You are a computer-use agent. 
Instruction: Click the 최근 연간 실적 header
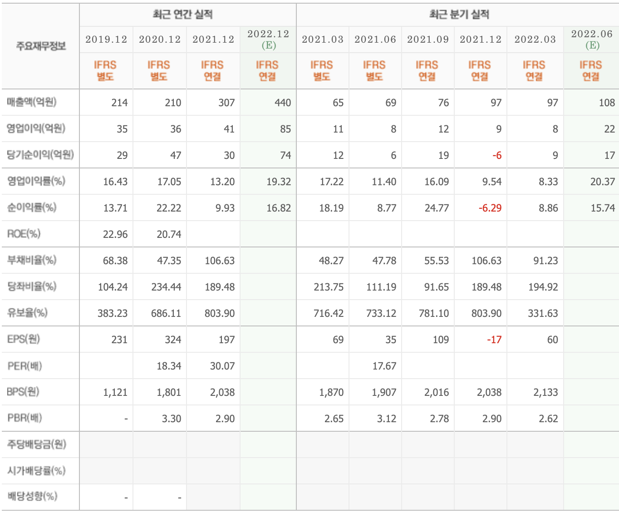pos(182,15)
